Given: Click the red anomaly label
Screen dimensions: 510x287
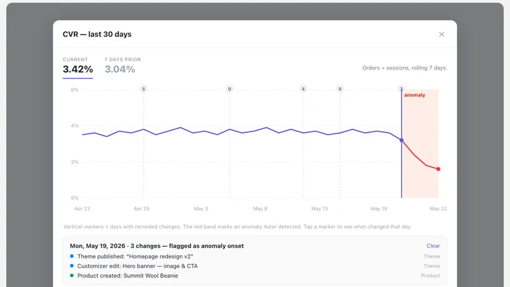Looking at the screenshot, I should click(x=414, y=95).
